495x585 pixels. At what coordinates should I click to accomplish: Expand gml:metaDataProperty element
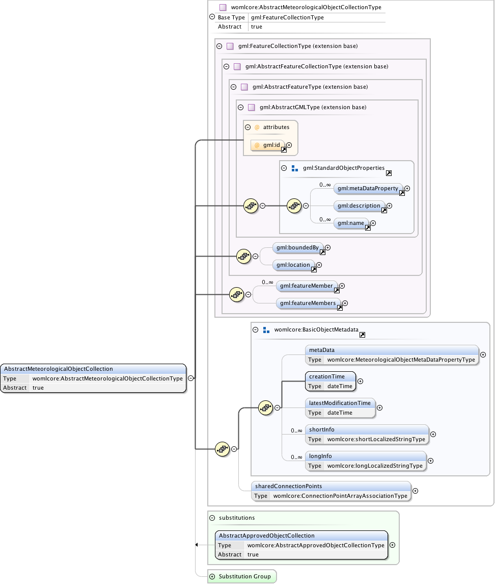coord(407,188)
